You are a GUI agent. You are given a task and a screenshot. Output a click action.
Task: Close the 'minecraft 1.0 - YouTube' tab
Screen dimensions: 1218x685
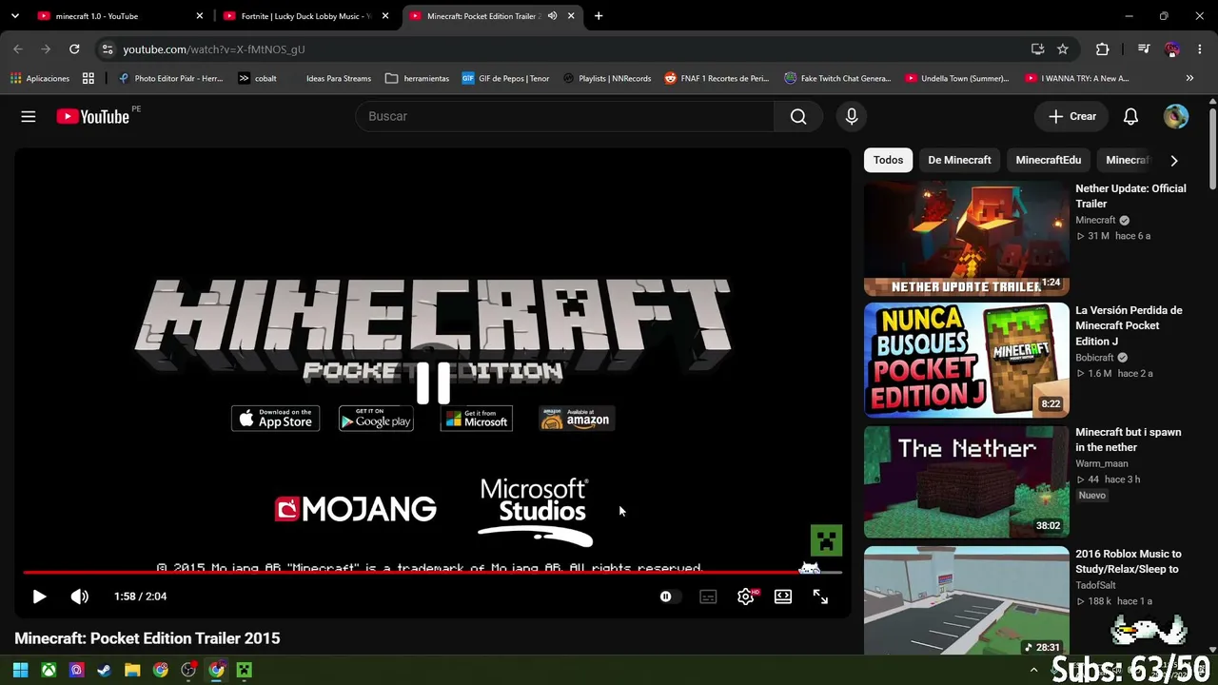click(200, 16)
